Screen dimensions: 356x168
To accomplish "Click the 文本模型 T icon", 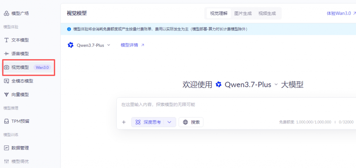I will click(6, 40).
